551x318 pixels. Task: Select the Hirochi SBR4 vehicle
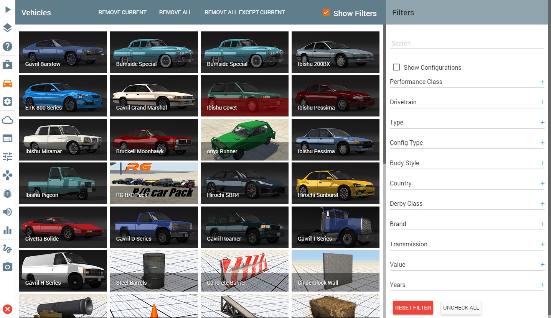pyautogui.click(x=245, y=183)
